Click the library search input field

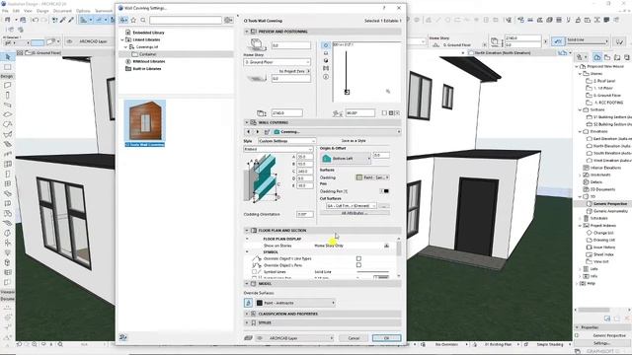[186, 20]
